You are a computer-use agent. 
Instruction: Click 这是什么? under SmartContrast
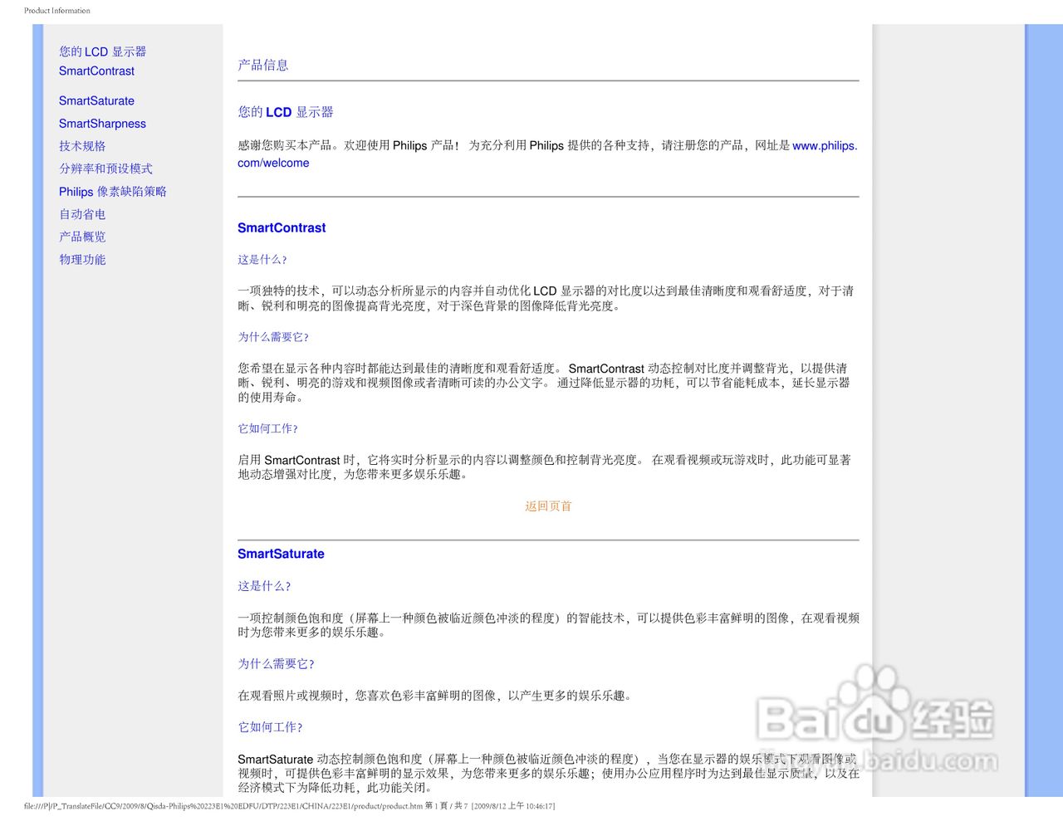[262, 260]
